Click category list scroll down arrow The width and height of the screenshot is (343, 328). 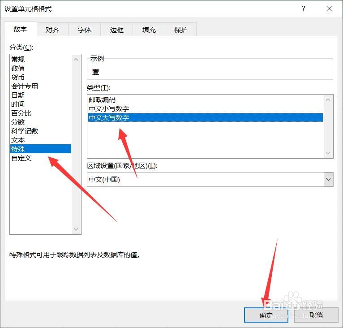point(76,229)
